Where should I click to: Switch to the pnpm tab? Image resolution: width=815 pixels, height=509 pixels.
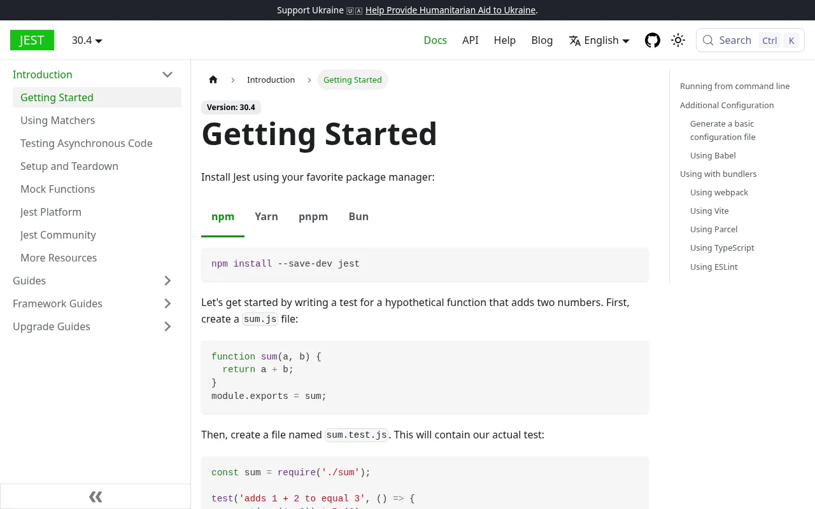click(x=313, y=216)
